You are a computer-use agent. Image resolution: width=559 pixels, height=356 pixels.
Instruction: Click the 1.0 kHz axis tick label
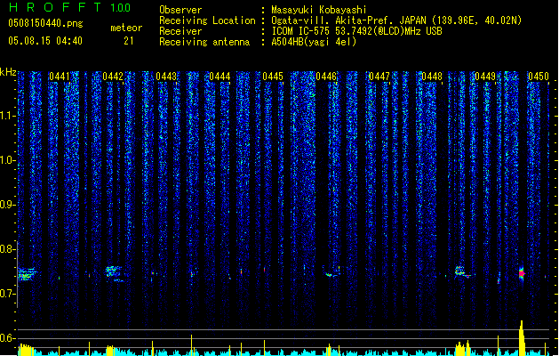7,160
